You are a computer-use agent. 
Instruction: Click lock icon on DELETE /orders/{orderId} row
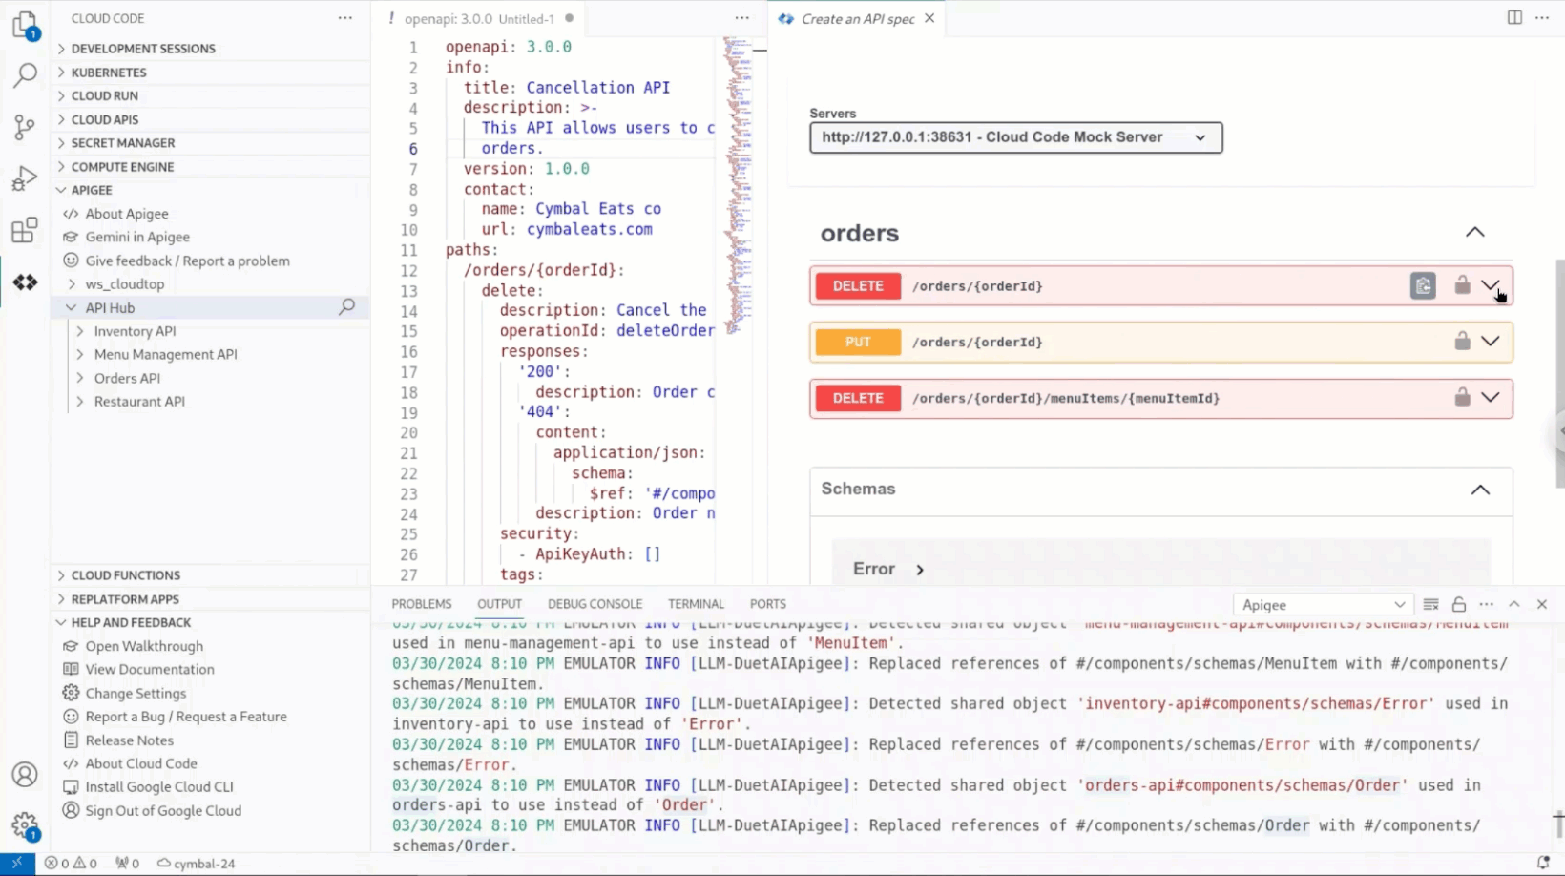tap(1462, 284)
